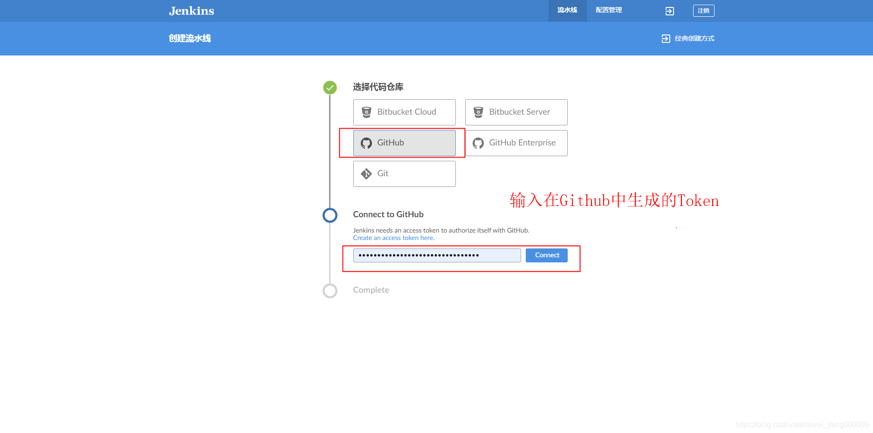Click the GitHub Enterprise octocat icon
Image resolution: width=873 pixels, height=433 pixels.
coord(478,143)
